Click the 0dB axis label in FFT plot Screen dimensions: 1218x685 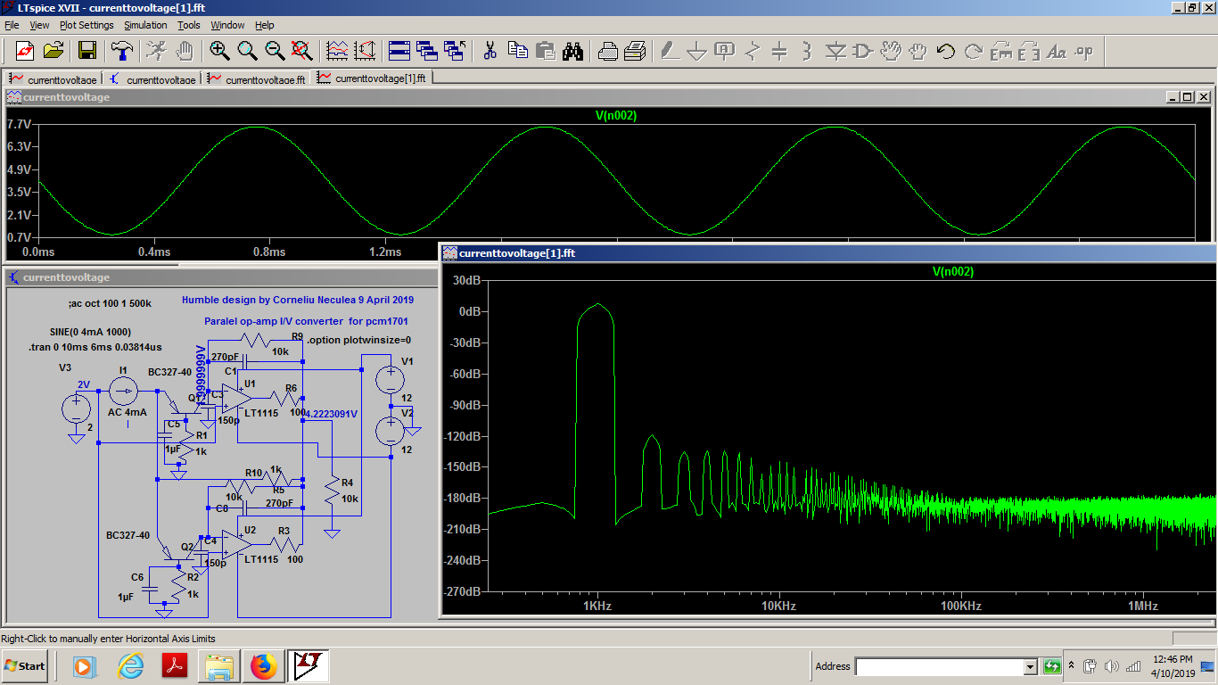[x=469, y=311]
